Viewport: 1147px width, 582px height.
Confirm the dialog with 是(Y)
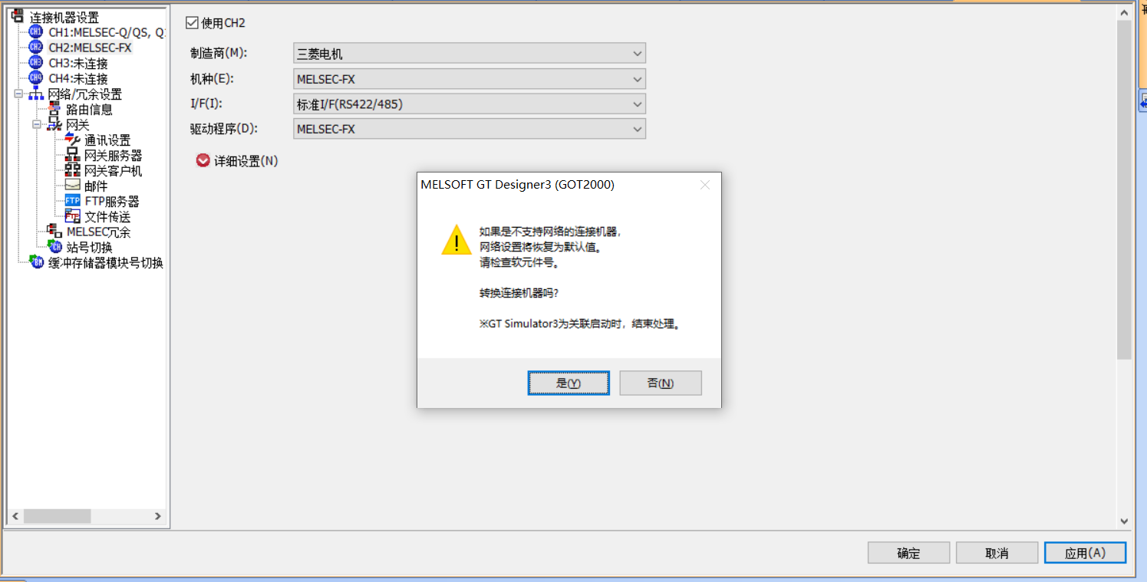[569, 383]
